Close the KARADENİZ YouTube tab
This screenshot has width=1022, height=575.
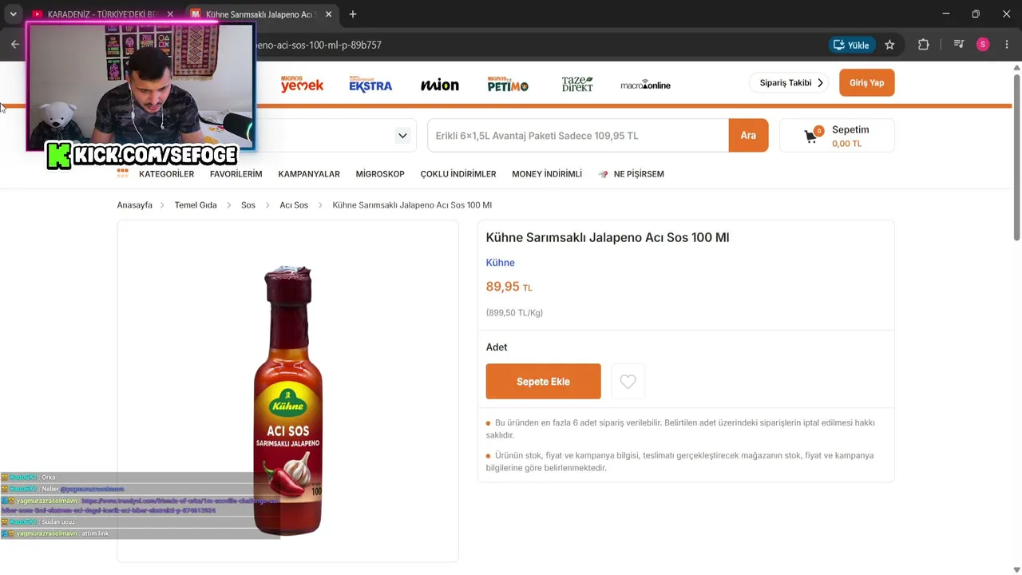tap(170, 14)
